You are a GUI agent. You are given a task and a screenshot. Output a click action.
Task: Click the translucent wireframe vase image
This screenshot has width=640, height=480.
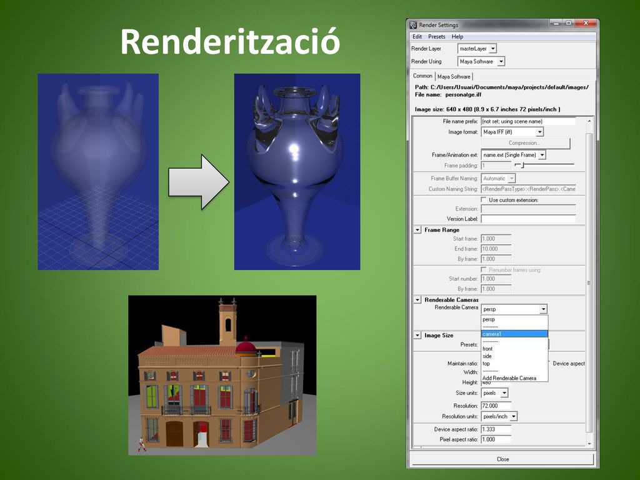click(x=98, y=171)
